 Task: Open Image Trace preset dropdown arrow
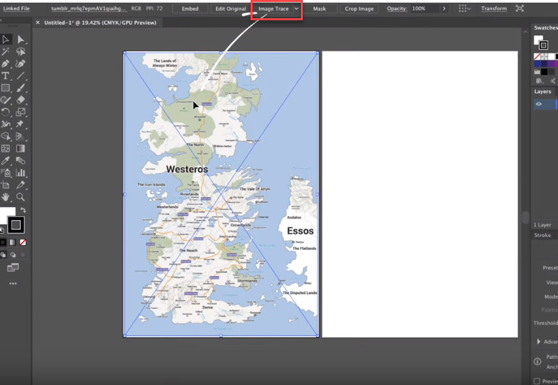coord(296,8)
